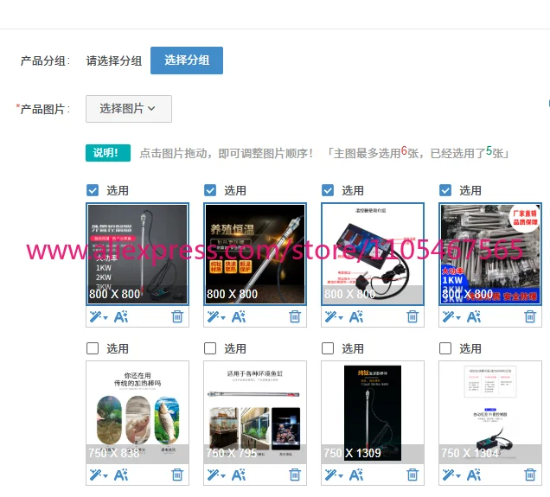The height and width of the screenshot is (497, 550).
Task: Uncheck 选用 for the 养殖恒温 image
Action: [210, 190]
